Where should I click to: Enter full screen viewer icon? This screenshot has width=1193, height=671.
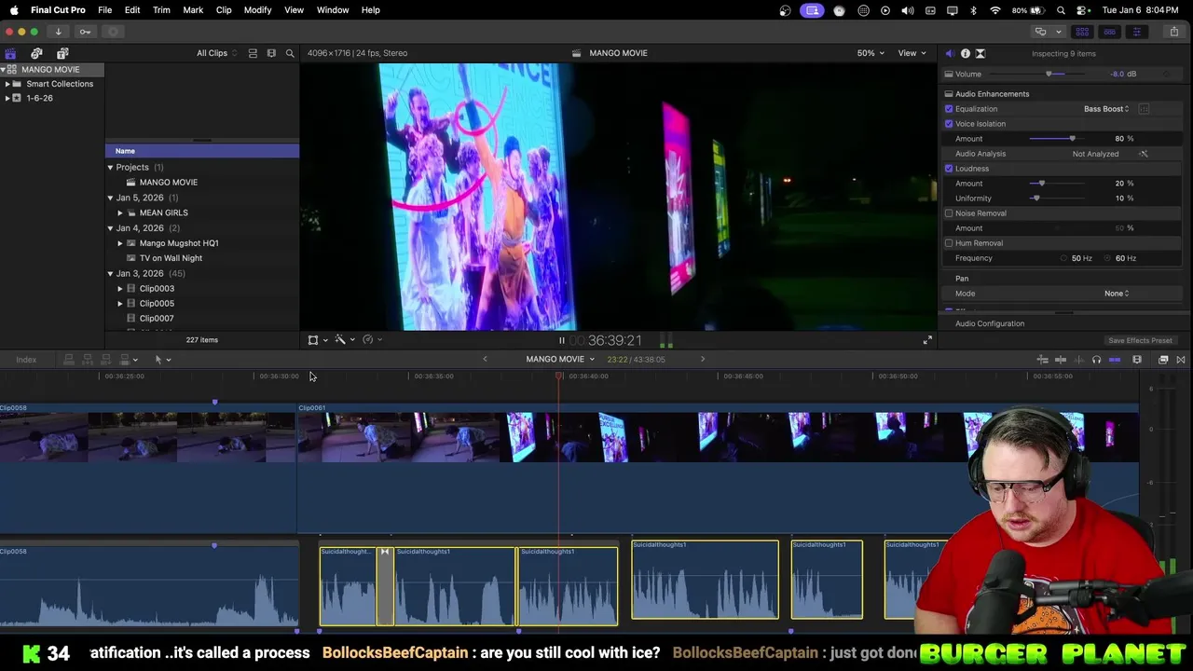click(927, 340)
